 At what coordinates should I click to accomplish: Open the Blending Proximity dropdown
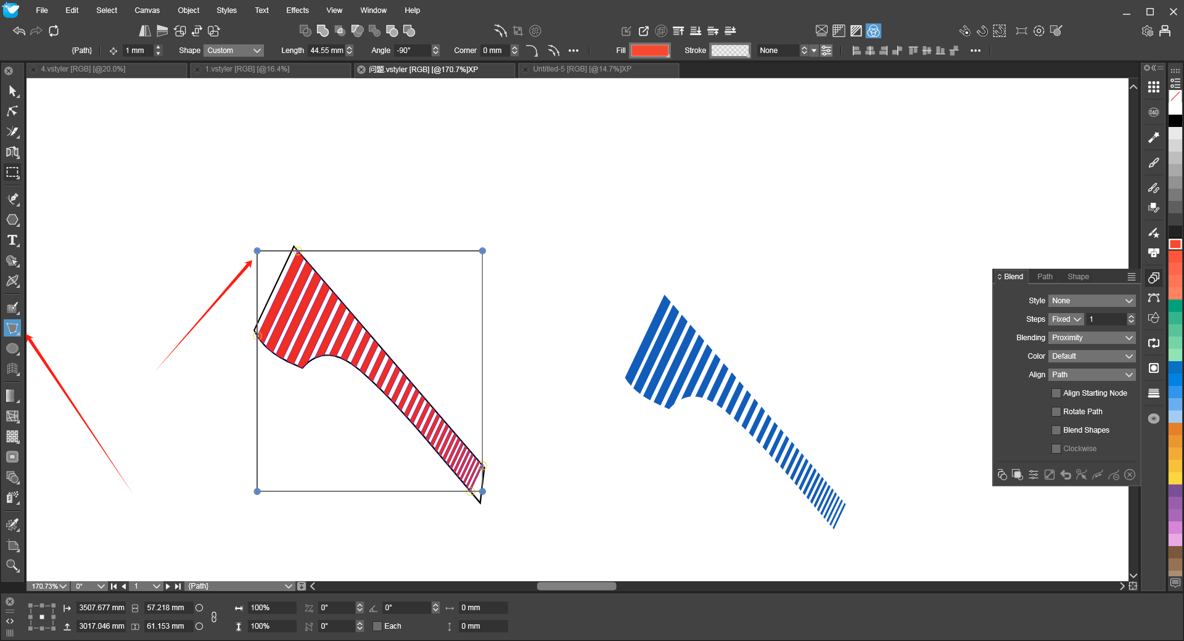tap(1091, 338)
